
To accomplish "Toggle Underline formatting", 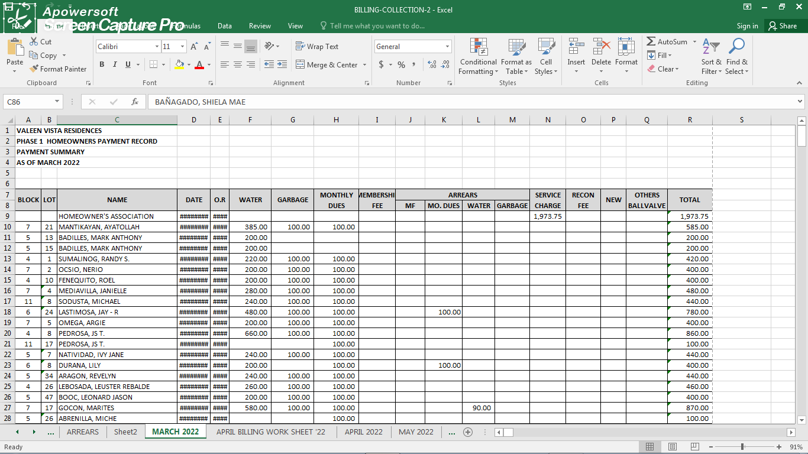I will pos(128,64).
